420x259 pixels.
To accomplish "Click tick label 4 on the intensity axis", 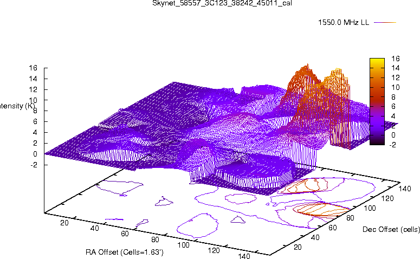I will (x=35, y=133).
